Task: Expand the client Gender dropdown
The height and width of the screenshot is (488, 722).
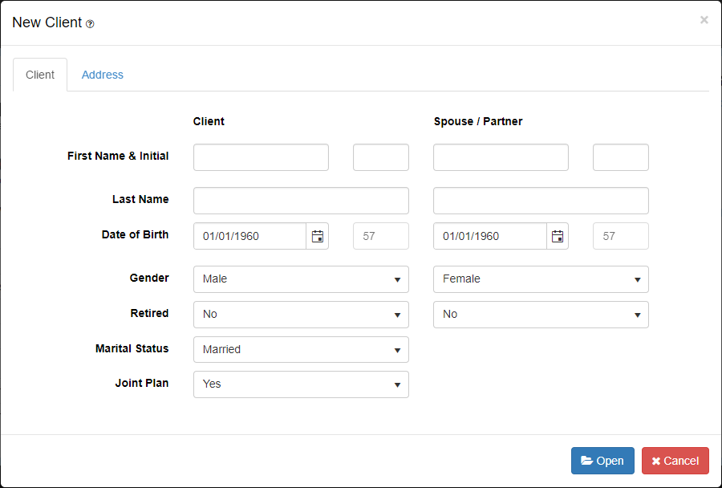Action: pos(301,279)
